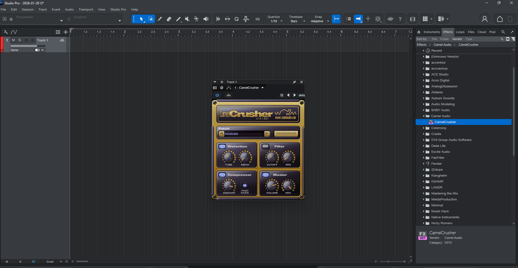Click the Add Track plus icon
Image resolution: width=518 pixels, height=268 pixels.
click(x=66, y=32)
